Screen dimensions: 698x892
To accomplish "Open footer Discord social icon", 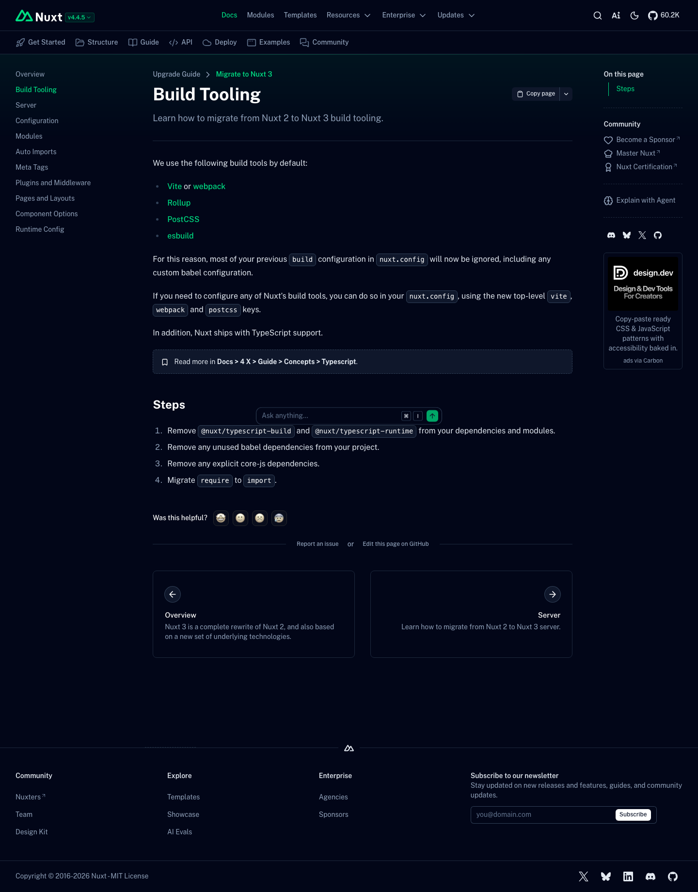I will 650,876.
